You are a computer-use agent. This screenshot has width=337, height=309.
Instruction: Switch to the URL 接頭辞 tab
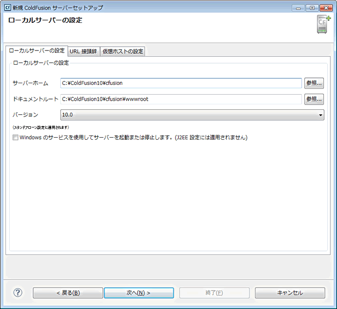[83, 52]
